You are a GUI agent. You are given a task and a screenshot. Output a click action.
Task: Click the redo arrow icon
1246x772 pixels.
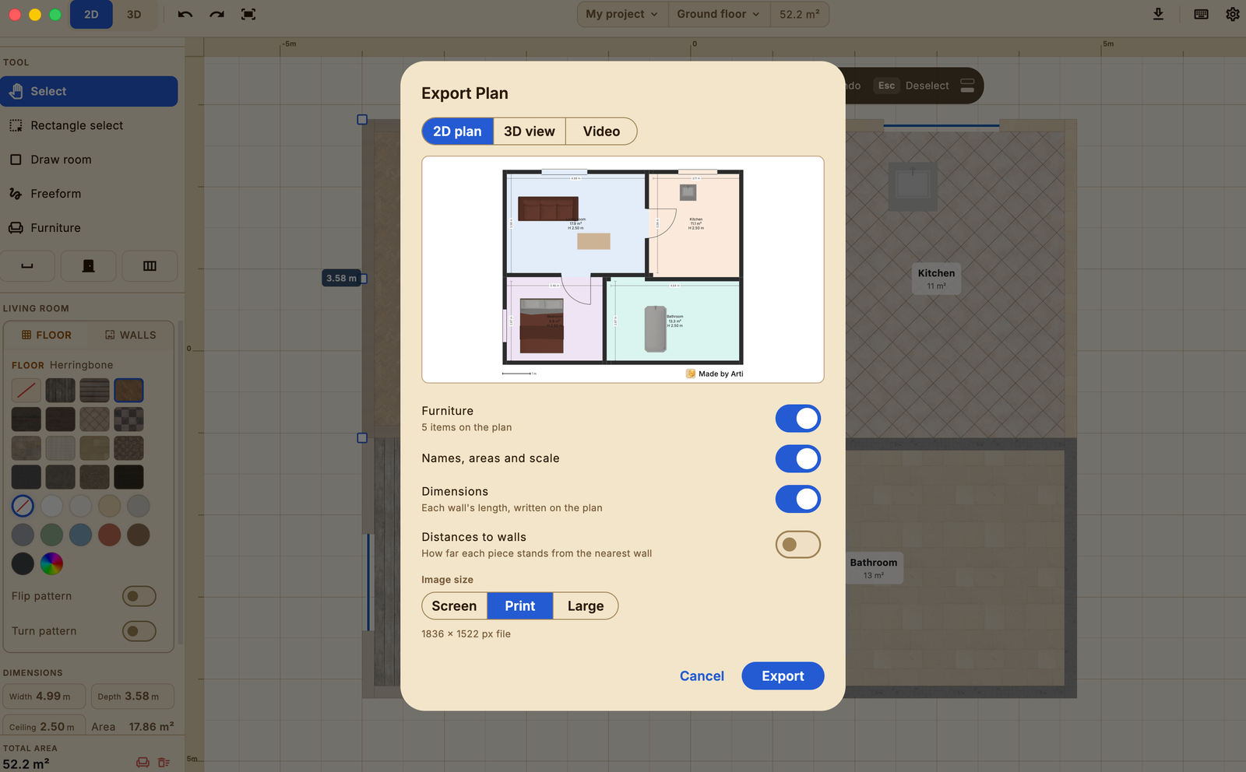coord(216,14)
